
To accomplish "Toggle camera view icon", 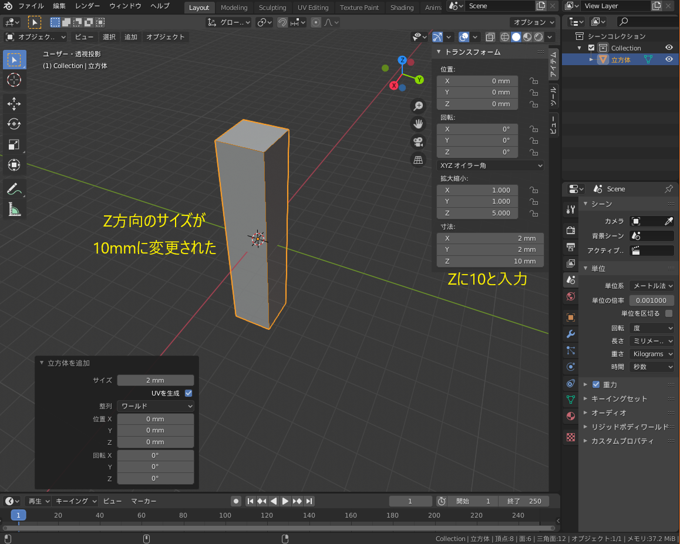I will 418,142.
